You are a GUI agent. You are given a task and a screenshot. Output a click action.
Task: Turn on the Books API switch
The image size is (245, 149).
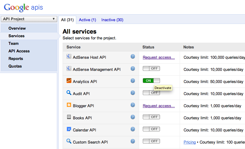tap(151, 117)
